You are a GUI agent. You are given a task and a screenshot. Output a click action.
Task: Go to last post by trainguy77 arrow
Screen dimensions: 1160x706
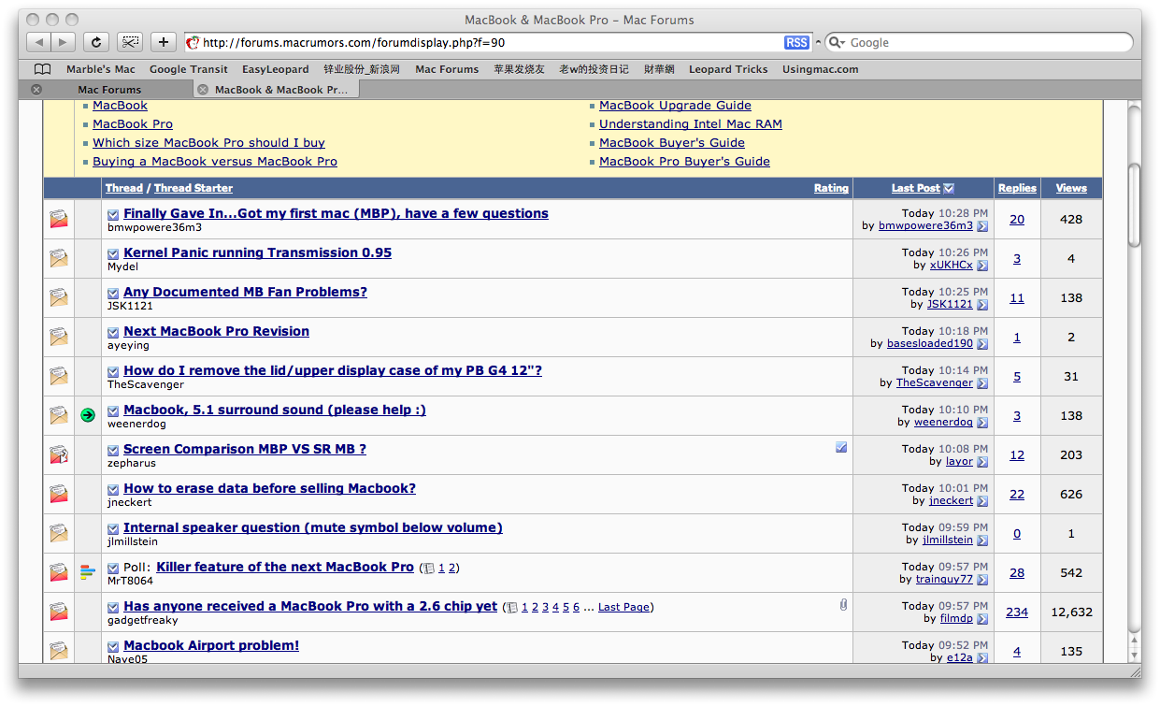point(982,580)
